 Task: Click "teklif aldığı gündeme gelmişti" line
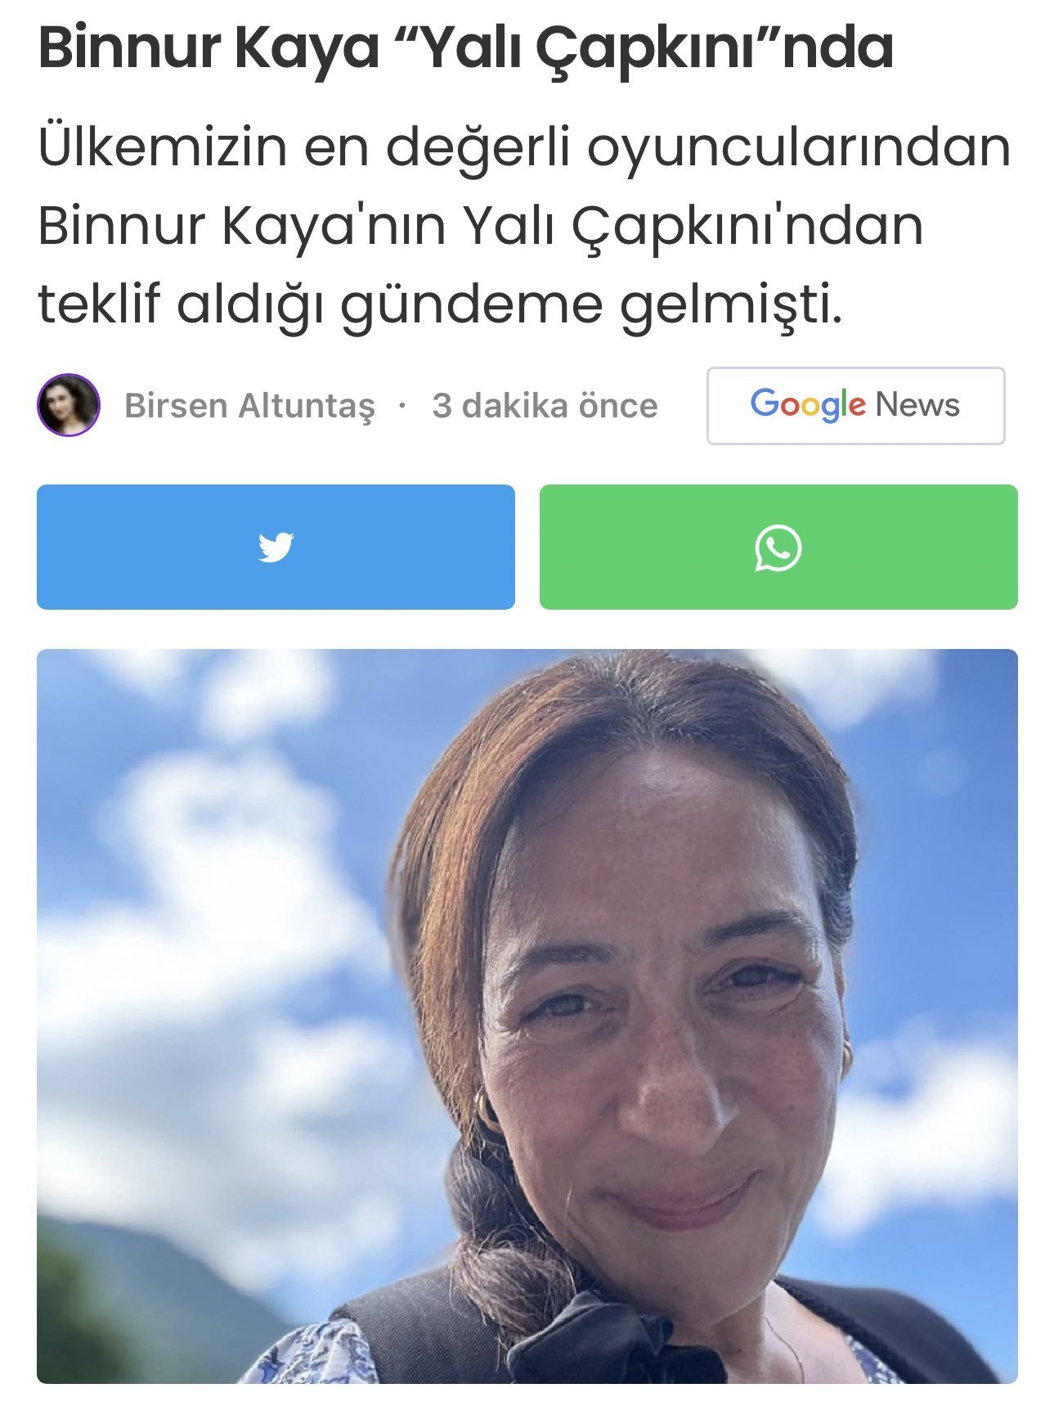tap(440, 306)
